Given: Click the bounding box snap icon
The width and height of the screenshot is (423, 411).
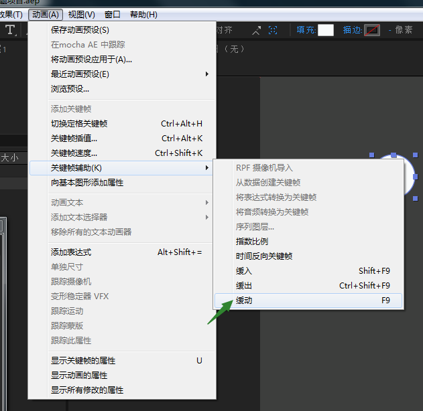Looking at the screenshot, I should (273, 30).
